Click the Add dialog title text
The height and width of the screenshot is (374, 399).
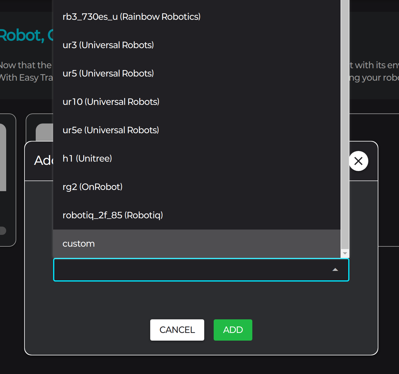pos(43,161)
